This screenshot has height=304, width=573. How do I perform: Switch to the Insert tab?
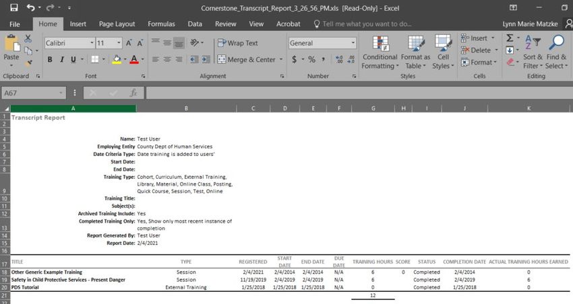point(78,24)
